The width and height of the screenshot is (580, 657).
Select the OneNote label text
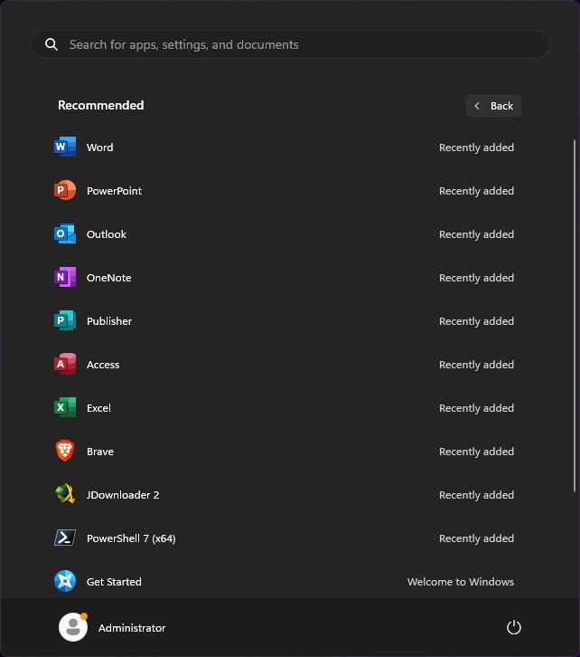pyautogui.click(x=108, y=278)
